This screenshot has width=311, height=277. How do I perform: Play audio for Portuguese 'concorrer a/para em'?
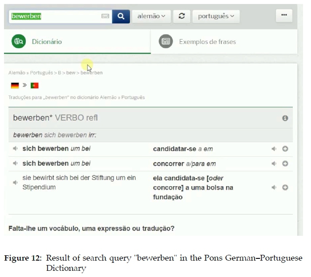pyautogui.click(x=274, y=164)
